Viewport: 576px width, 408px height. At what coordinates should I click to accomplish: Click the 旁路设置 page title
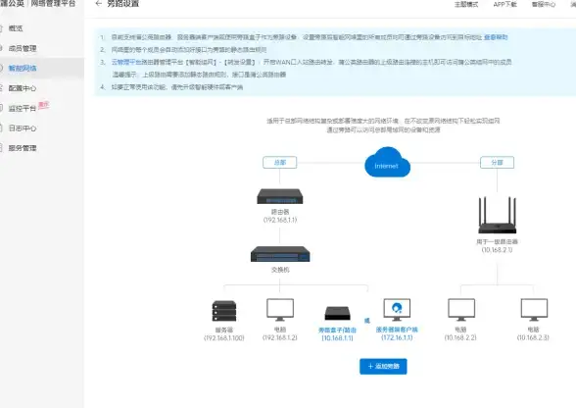click(123, 4)
